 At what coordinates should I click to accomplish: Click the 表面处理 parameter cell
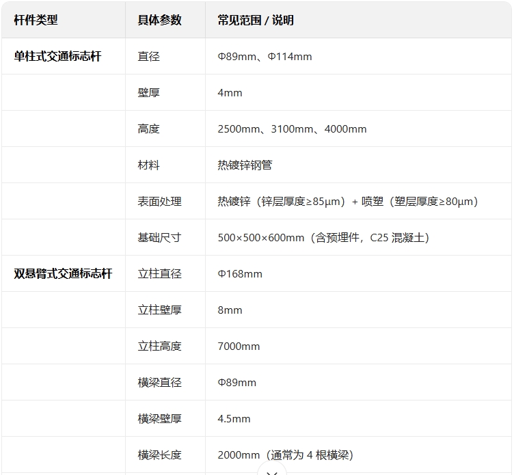(x=159, y=202)
